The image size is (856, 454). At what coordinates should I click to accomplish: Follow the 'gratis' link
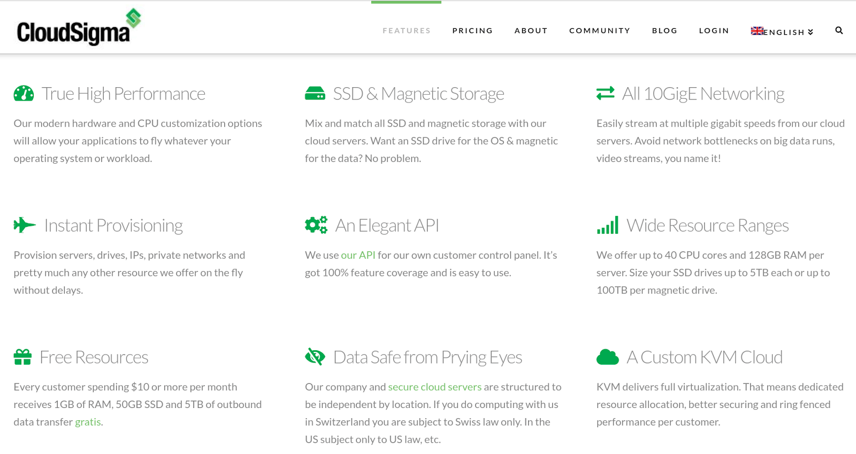point(88,422)
